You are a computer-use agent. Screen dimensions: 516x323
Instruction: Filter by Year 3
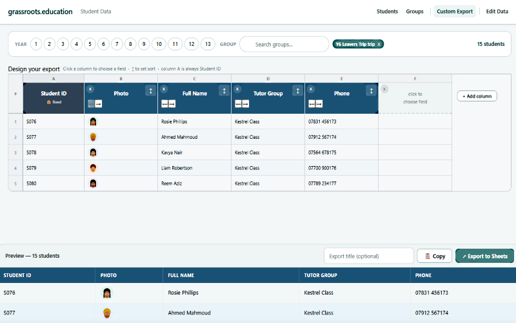(x=63, y=44)
